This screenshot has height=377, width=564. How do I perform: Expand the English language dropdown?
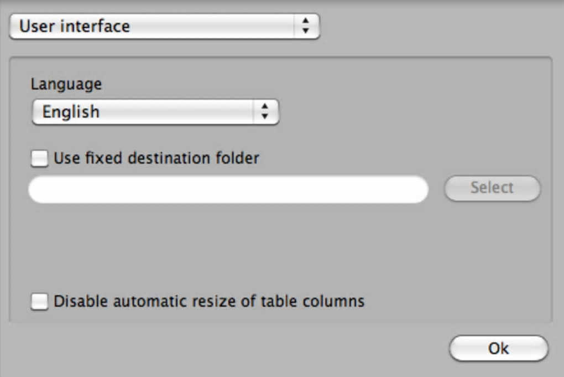[x=155, y=112]
